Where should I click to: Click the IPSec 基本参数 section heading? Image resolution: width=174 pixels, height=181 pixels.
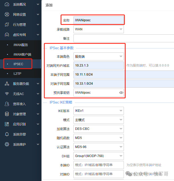pos(62,48)
